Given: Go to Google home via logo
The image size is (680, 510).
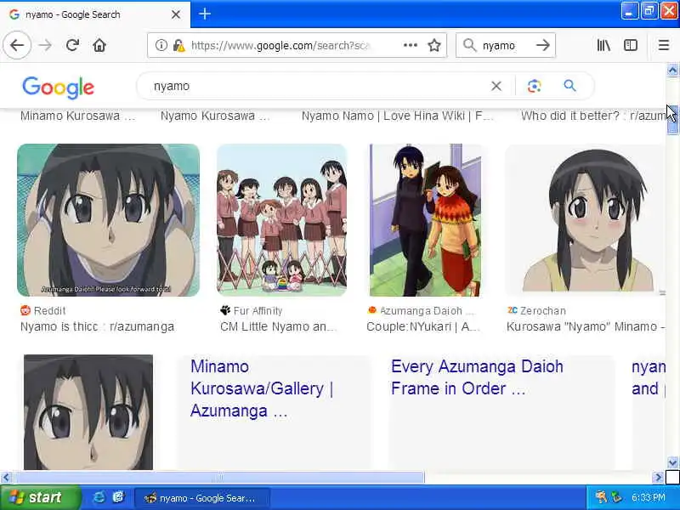Looking at the screenshot, I should coord(58,88).
